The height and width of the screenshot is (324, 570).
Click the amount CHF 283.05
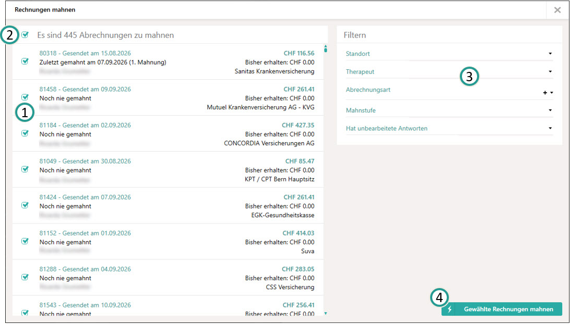[298, 269]
